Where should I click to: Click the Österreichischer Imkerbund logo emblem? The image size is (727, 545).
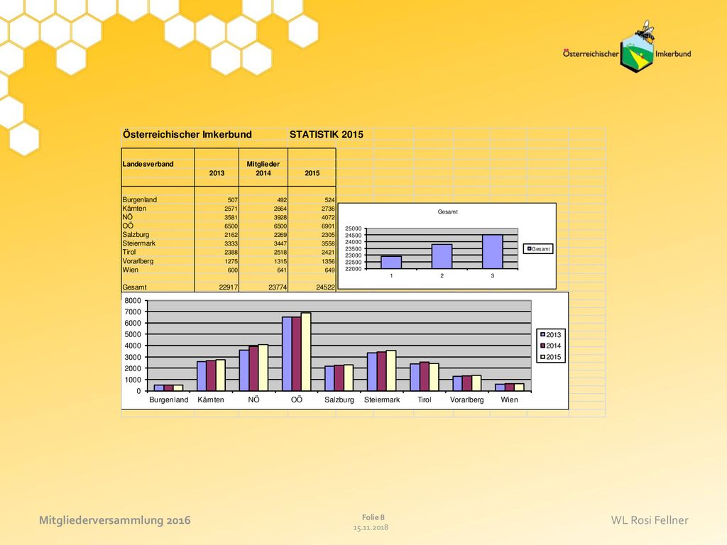tap(638, 48)
